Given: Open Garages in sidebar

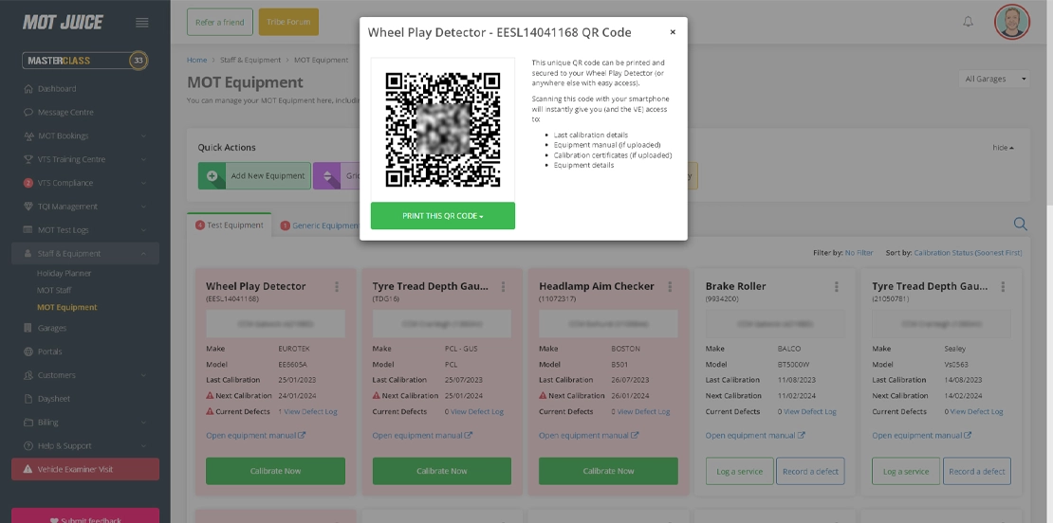Looking at the screenshot, I should pyautogui.click(x=52, y=328).
